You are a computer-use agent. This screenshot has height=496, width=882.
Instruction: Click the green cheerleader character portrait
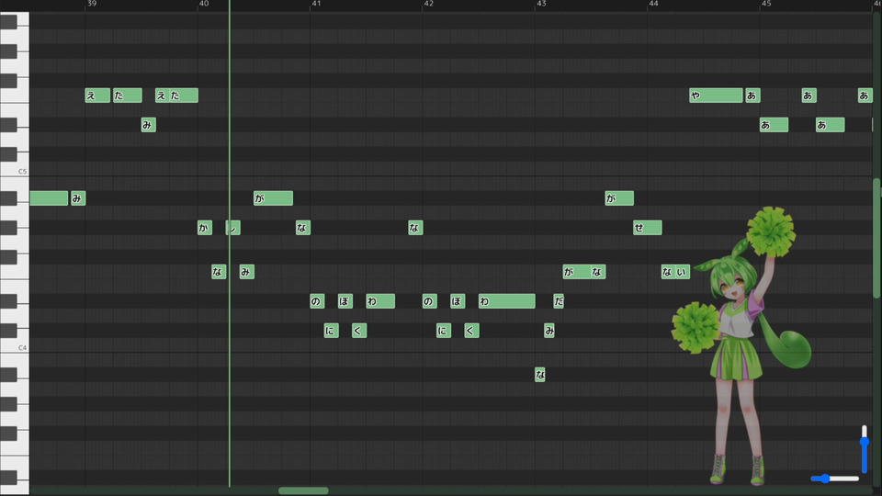(x=741, y=346)
